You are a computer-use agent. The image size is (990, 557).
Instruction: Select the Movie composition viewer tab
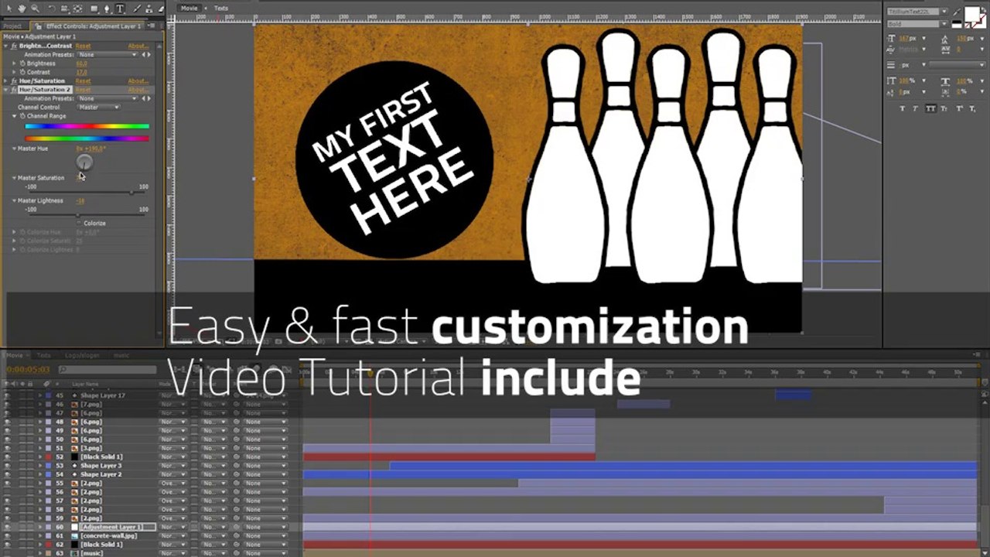coord(189,9)
